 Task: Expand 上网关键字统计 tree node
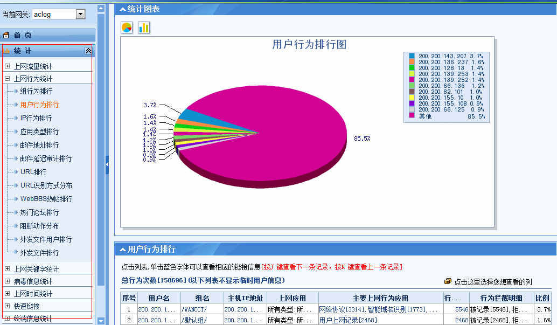(7, 269)
